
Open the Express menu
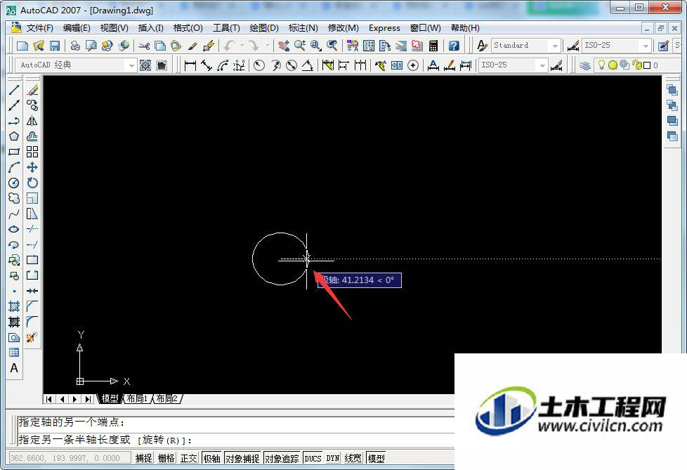click(384, 28)
